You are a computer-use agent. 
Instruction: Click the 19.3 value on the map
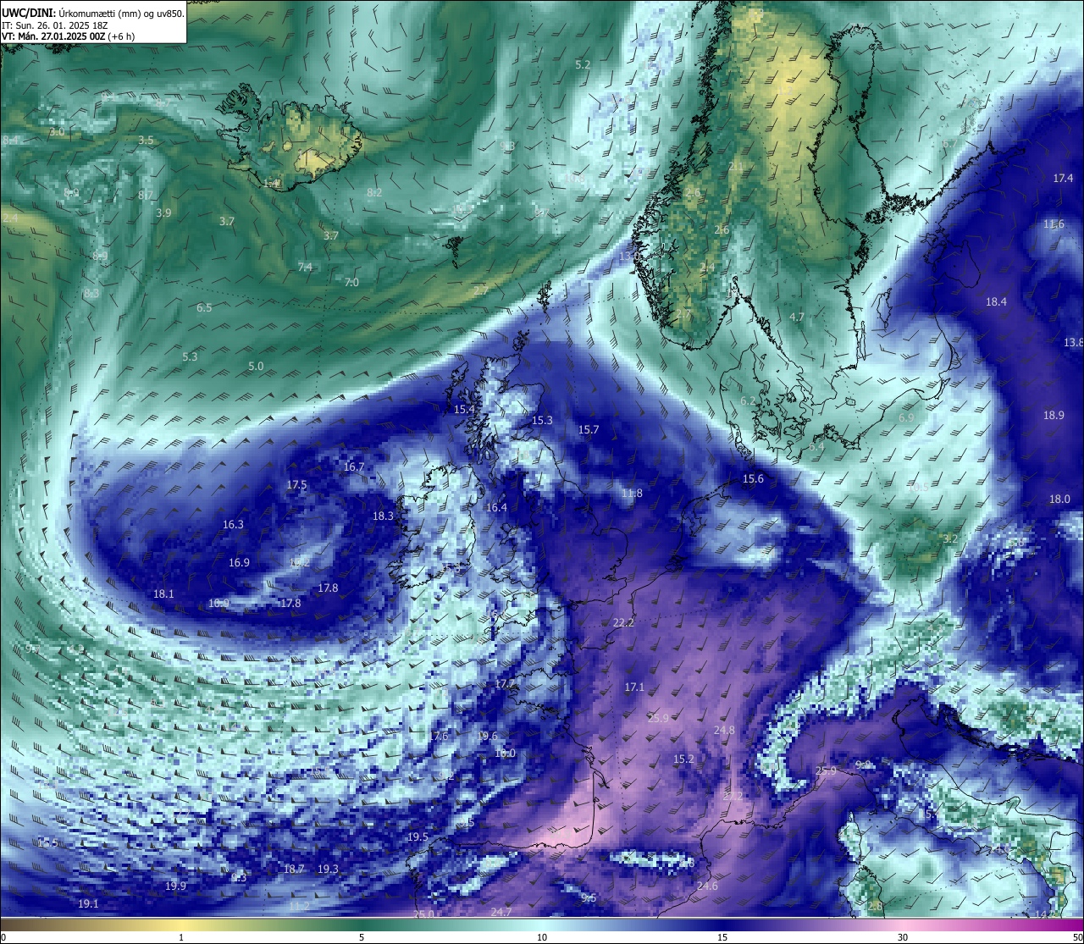click(328, 869)
